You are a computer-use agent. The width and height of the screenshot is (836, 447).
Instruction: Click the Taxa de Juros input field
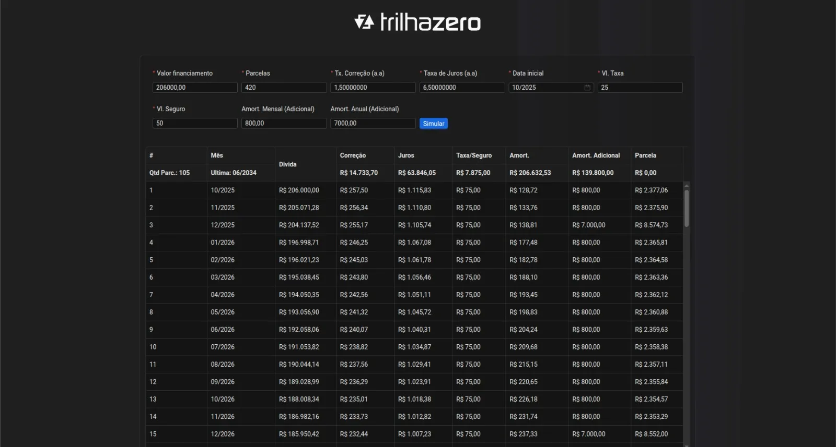[x=461, y=88]
